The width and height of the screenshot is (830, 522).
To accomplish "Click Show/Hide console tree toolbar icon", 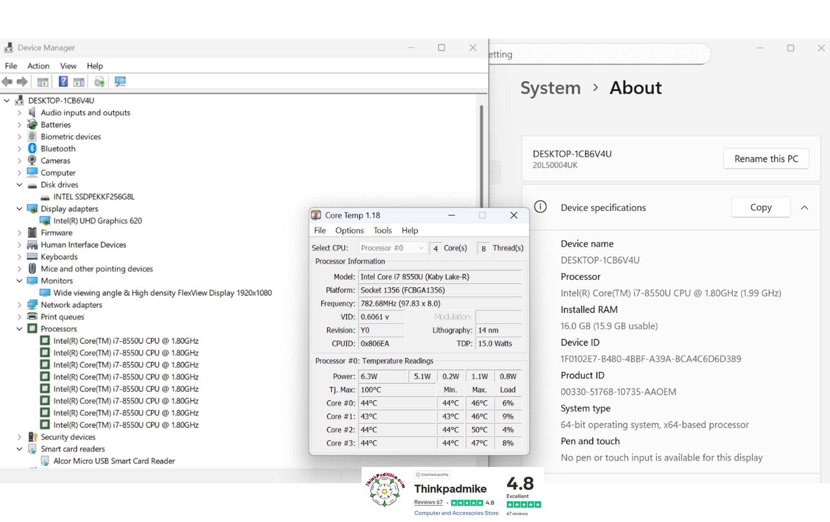I will tap(43, 82).
